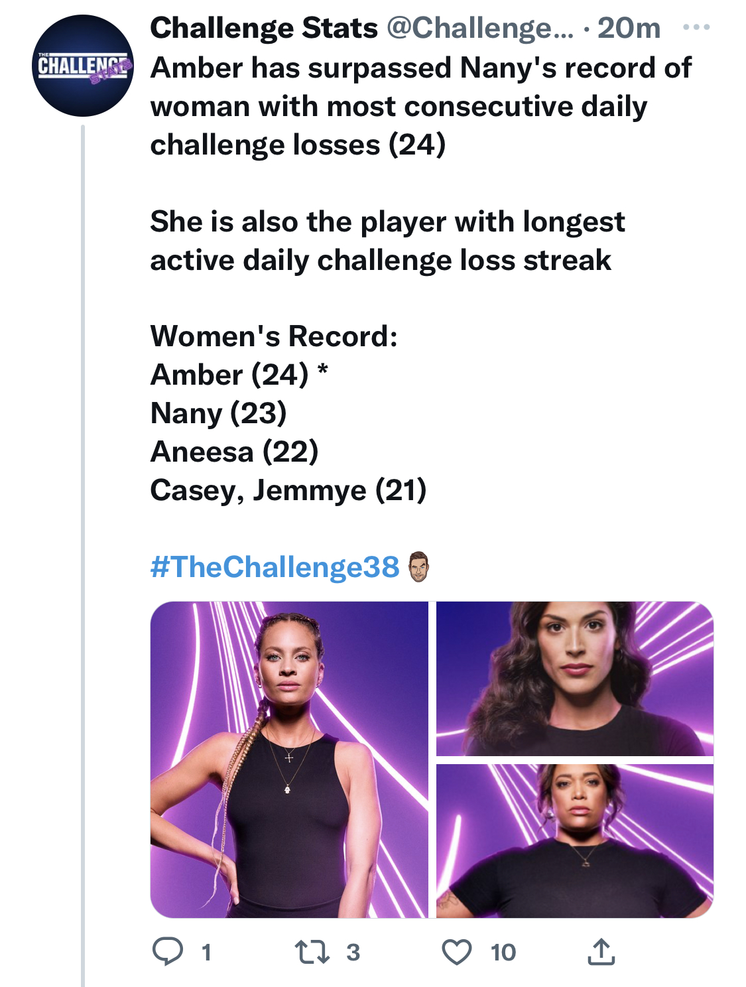Tap the share upload icon

601,951
